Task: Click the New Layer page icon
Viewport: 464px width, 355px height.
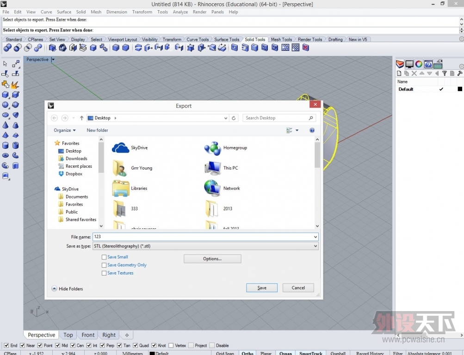Action: pyautogui.click(x=399, y=73)
